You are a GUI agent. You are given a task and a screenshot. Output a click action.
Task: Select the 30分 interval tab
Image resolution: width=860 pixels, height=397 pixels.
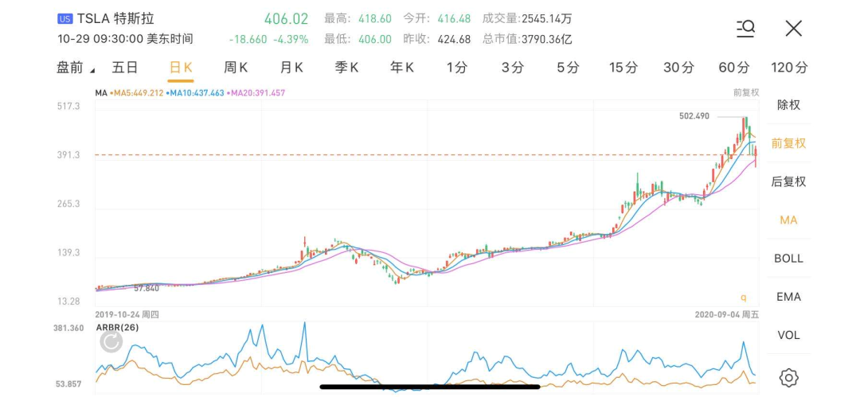679,68
